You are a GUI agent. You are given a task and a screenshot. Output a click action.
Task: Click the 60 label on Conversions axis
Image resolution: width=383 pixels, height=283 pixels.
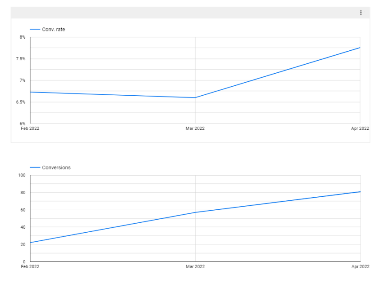click(23, 210)
